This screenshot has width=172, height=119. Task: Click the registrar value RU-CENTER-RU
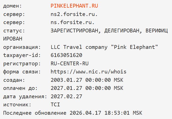click(x=70, y=64)
